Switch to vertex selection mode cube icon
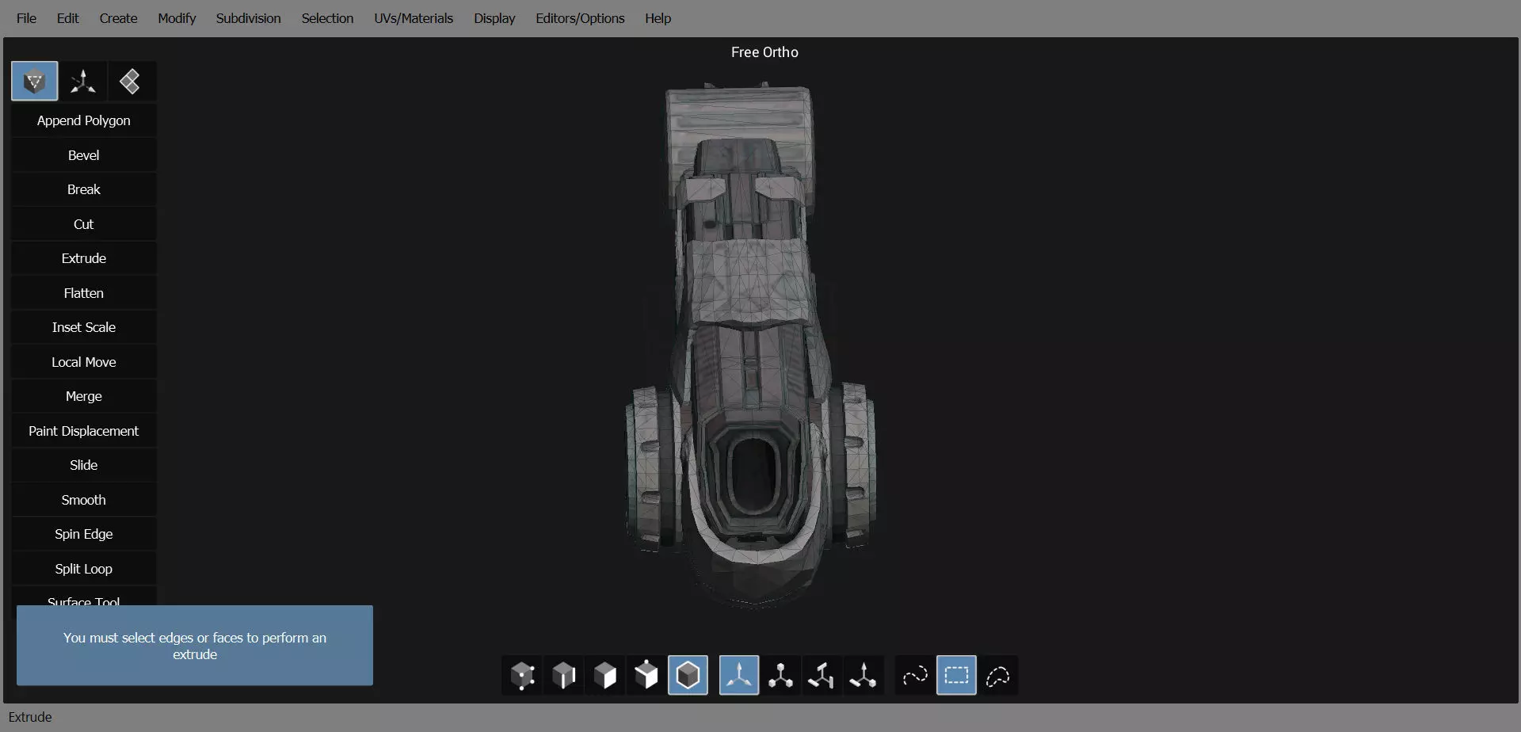Viewport: 1521px width, 732px height. click(x=523, y=676)
